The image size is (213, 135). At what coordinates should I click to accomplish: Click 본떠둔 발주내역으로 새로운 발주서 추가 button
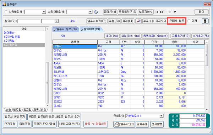coord(54,117)
